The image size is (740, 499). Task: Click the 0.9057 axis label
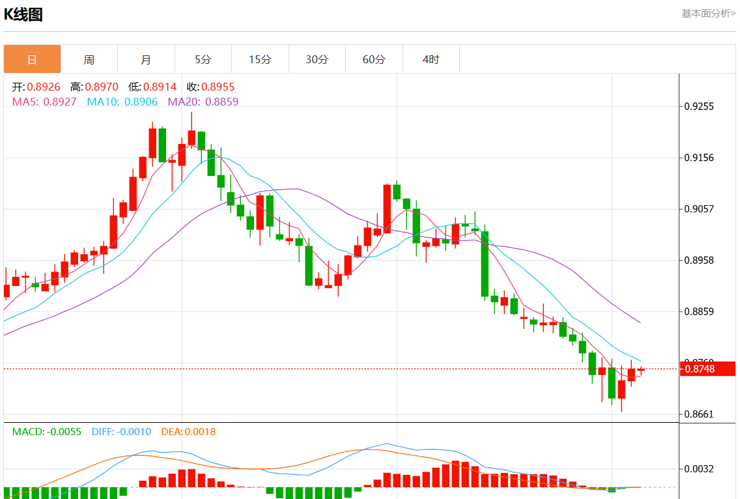tap(699, 208)
